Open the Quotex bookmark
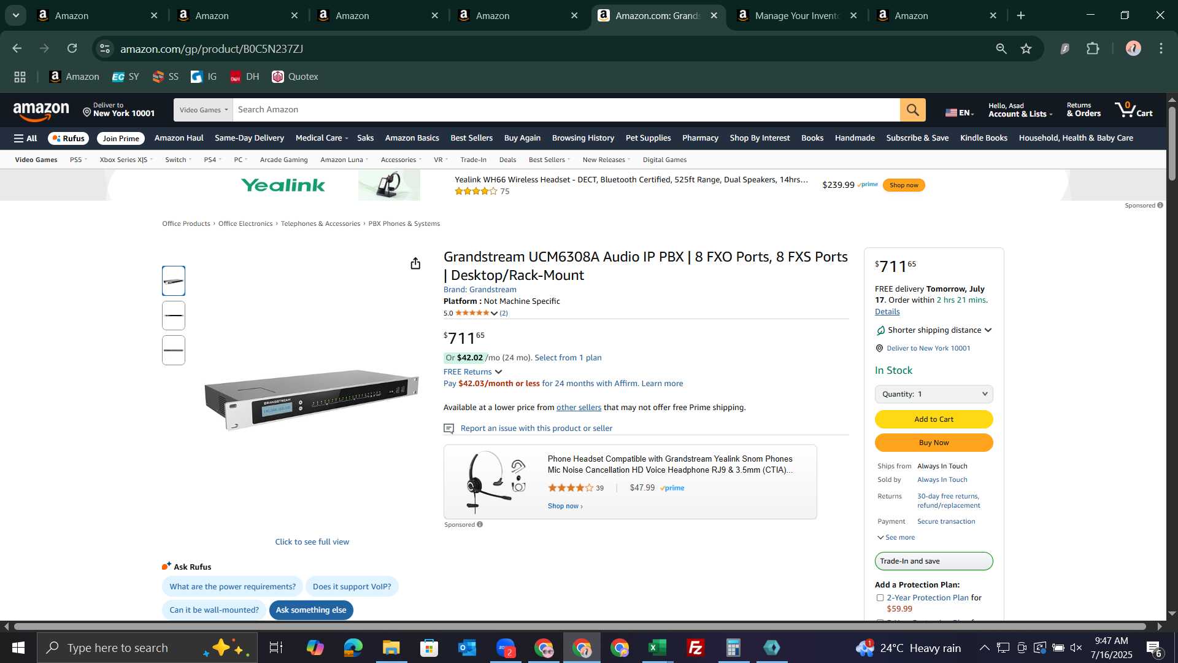The width and height of the screenshot is (1178, 663). tap(295, 77)
